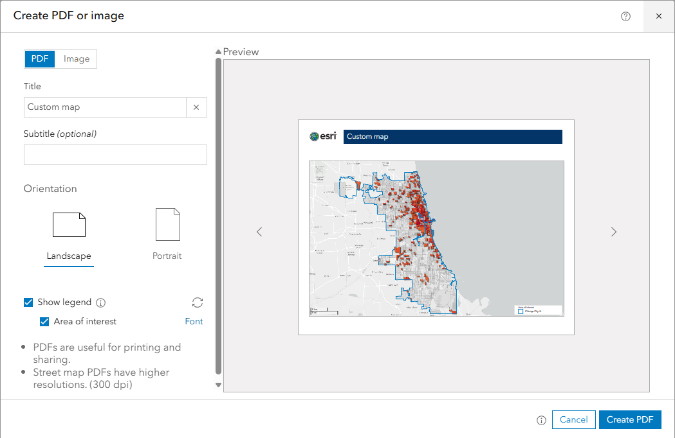This screenshot has height=438, width=675.
Task: Toggle the Area of interest checkbox
Action: click(x=44, y=322)
